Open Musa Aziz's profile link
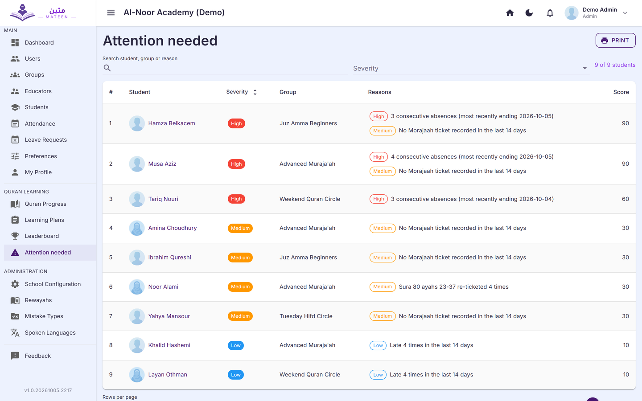 pyautogui.click(x=162, y=164)
